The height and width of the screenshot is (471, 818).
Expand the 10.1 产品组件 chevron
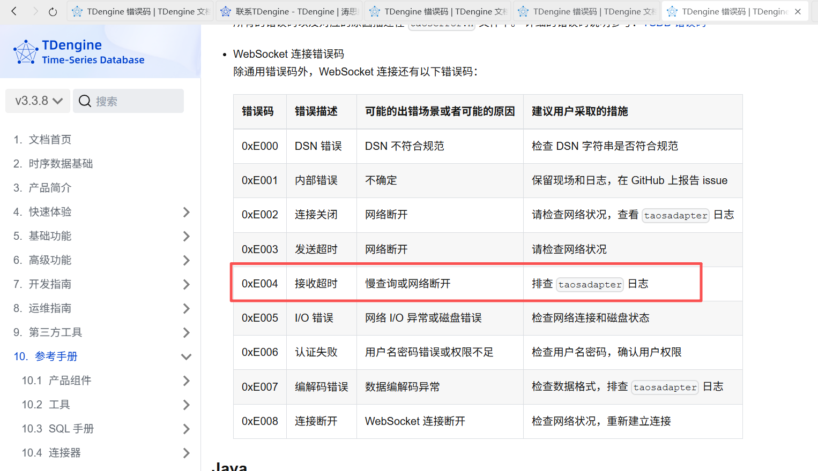coord(186,381)
